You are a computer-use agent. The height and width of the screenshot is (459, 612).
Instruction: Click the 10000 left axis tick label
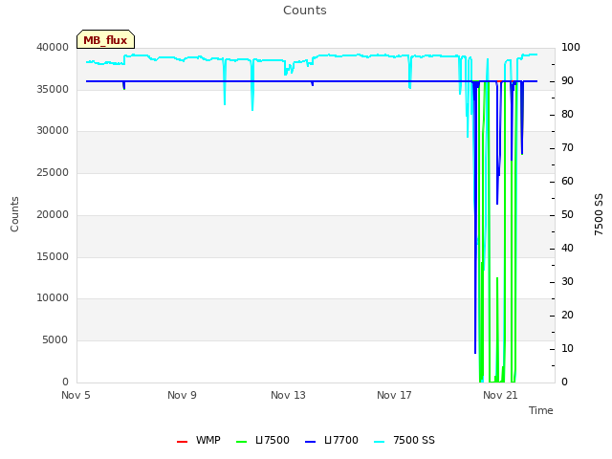[53, 298]
